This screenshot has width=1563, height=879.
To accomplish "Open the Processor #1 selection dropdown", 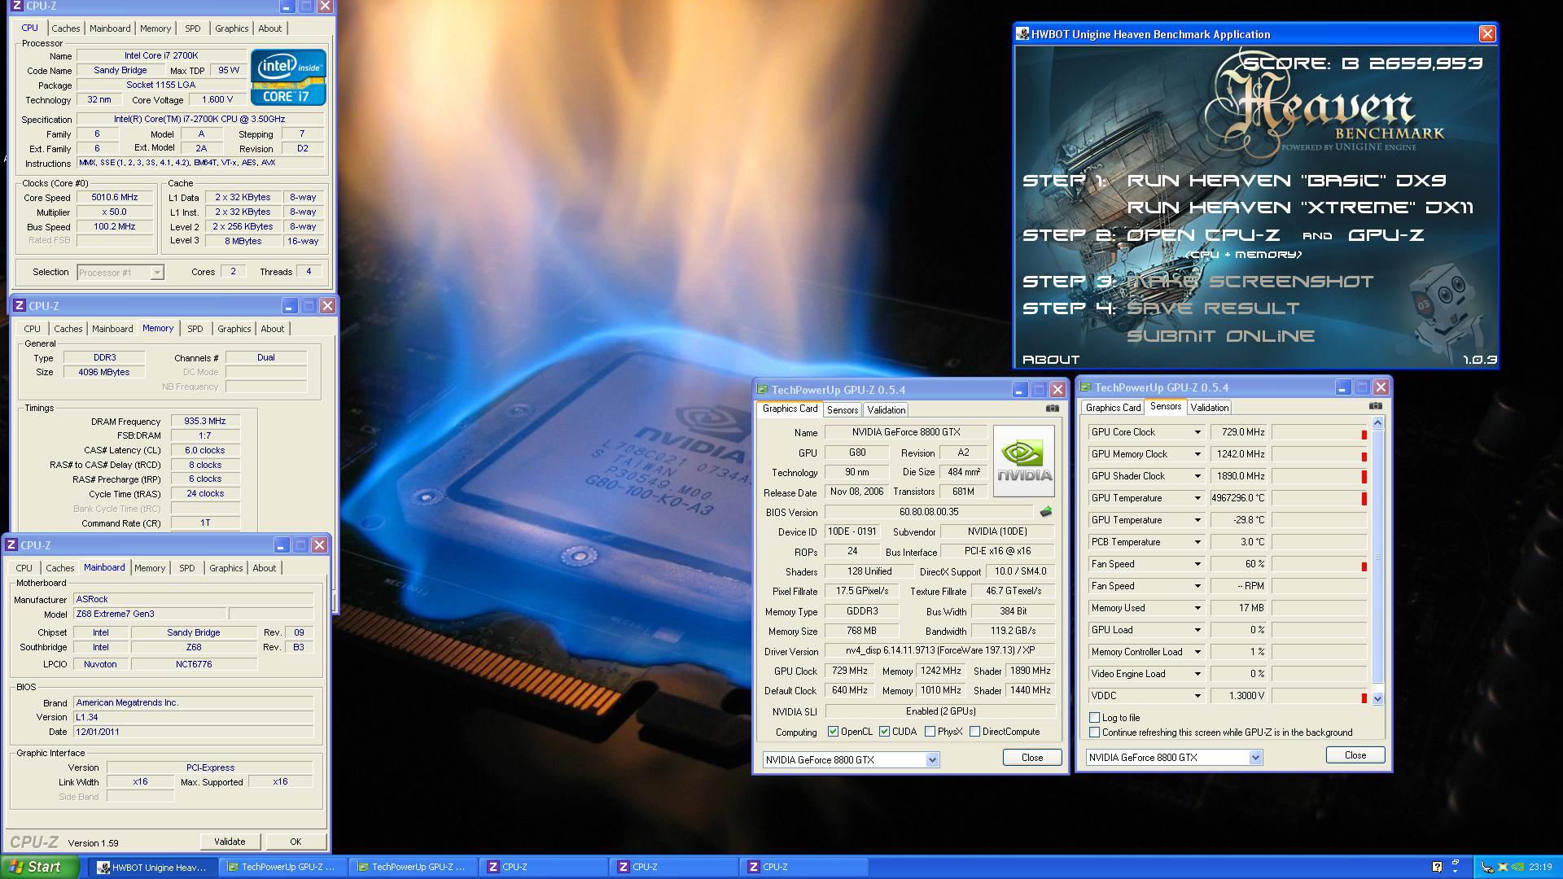I will tap(157, 273).
